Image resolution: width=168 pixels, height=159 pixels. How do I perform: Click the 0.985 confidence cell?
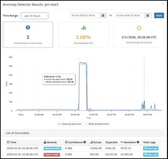68,154
